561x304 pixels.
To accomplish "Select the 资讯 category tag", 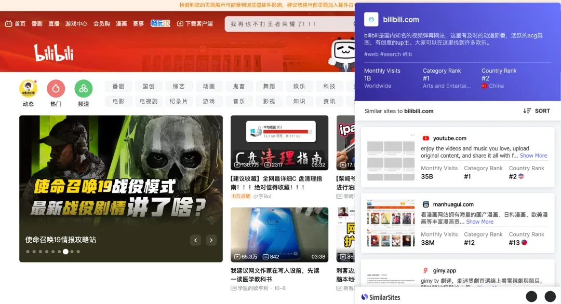I will pyautogui.click(x=329, y=102).
